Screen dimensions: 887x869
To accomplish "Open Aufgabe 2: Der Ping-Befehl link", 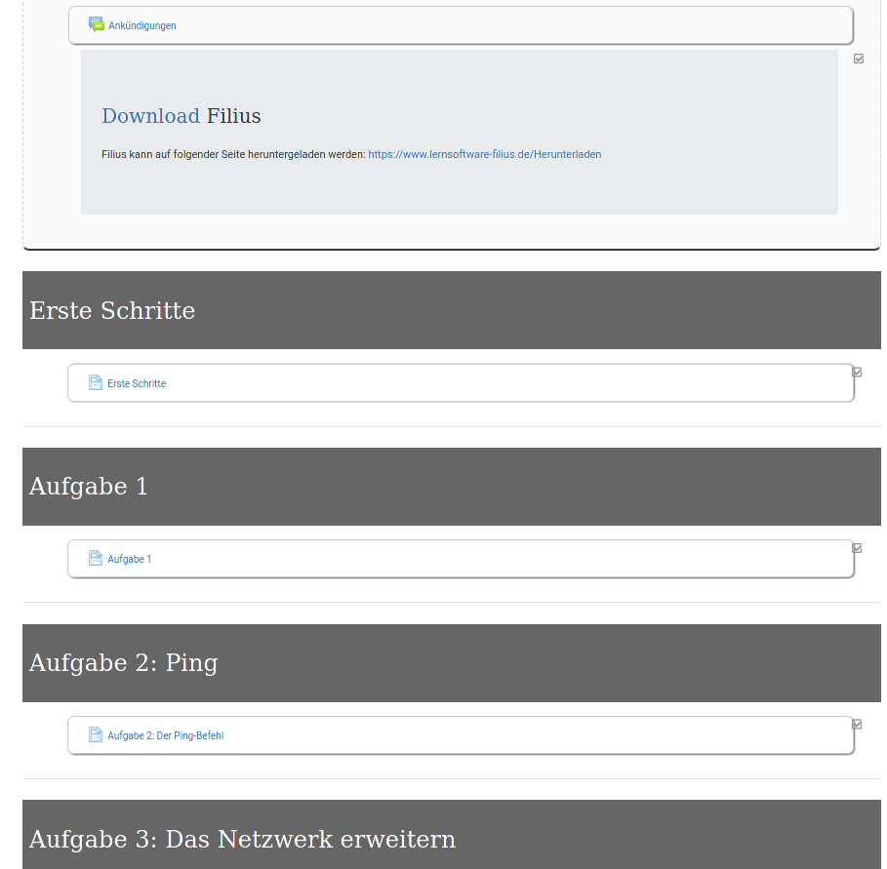I will click(x=165, y=735).
